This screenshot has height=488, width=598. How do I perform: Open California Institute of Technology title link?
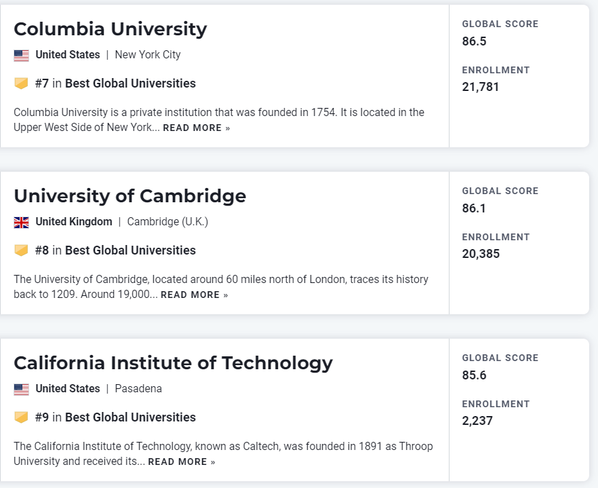point(173,363)
